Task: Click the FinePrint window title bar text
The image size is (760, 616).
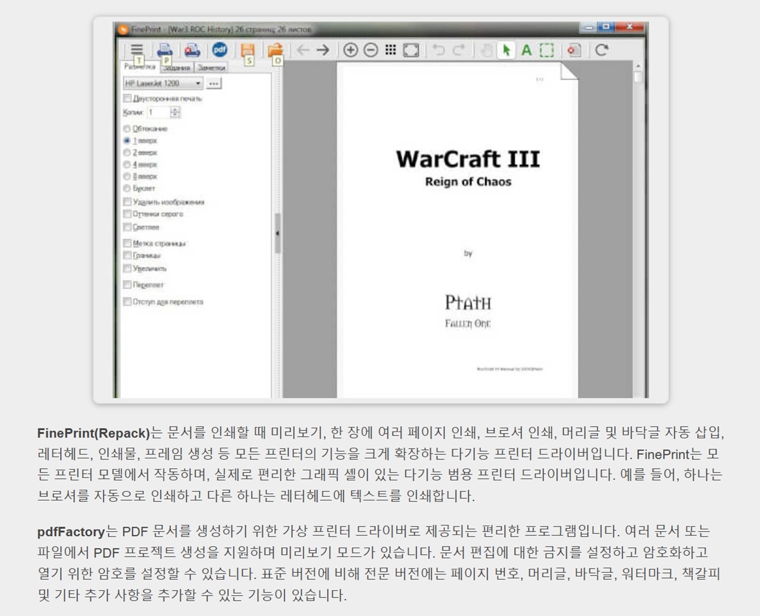Action: [x=221, y=29]
